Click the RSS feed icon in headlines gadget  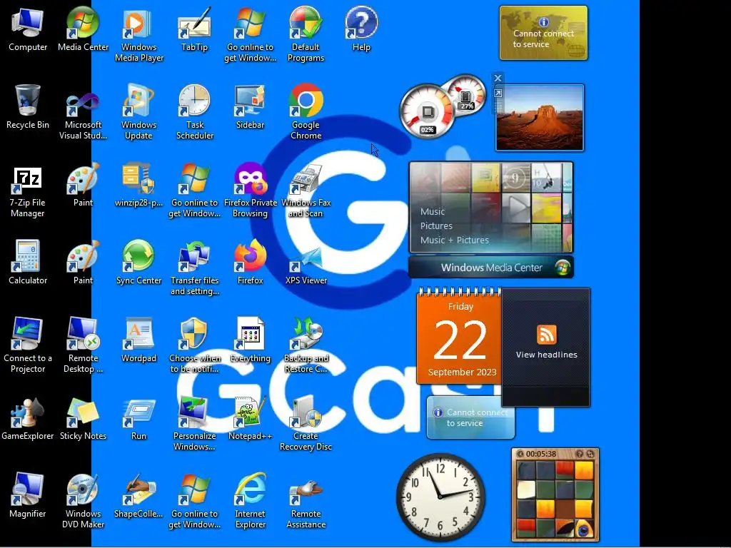546,334
